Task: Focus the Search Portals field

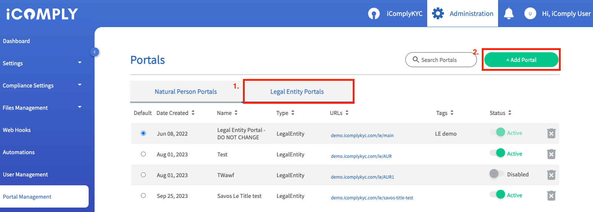Action: point(441,60)
